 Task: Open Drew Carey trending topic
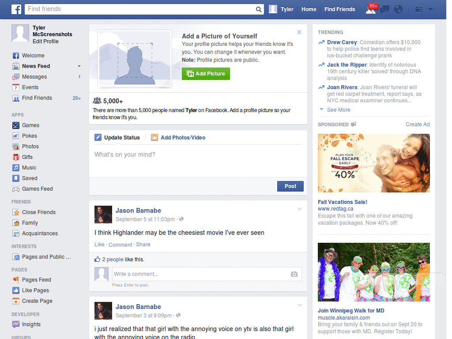tap(342, 42)
